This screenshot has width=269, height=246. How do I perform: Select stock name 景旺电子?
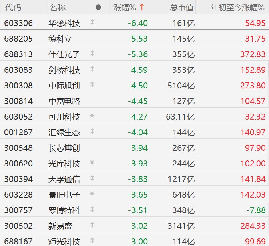64,195
